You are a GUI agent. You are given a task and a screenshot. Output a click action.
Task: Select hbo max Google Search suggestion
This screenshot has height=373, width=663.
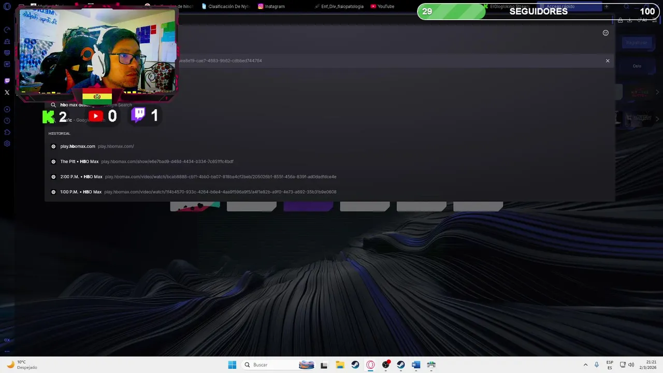coord(329,105)
